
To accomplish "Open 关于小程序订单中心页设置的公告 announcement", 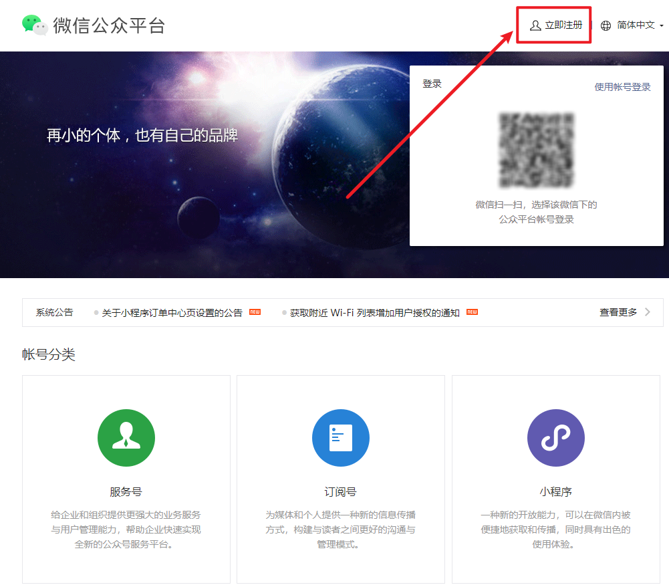I will [172, 313].
